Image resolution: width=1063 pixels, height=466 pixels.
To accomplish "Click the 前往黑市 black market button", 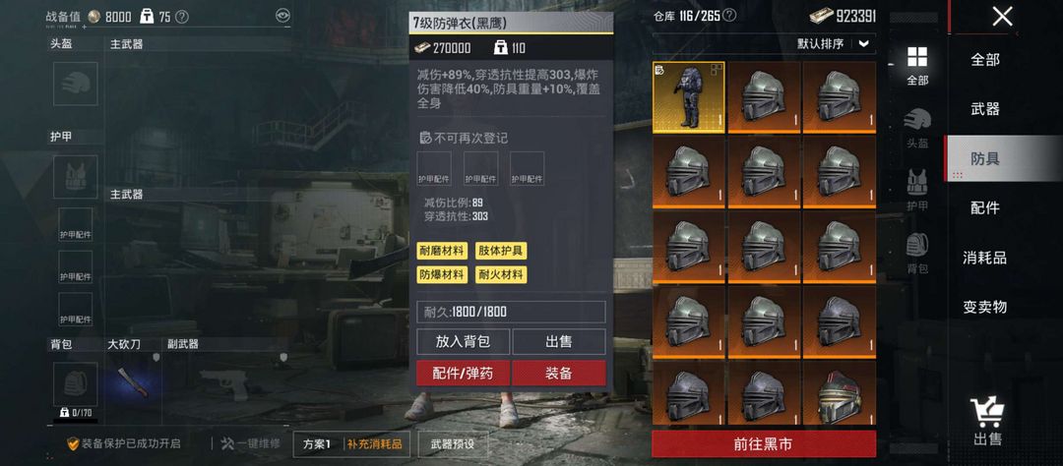I will click(764, 444).
